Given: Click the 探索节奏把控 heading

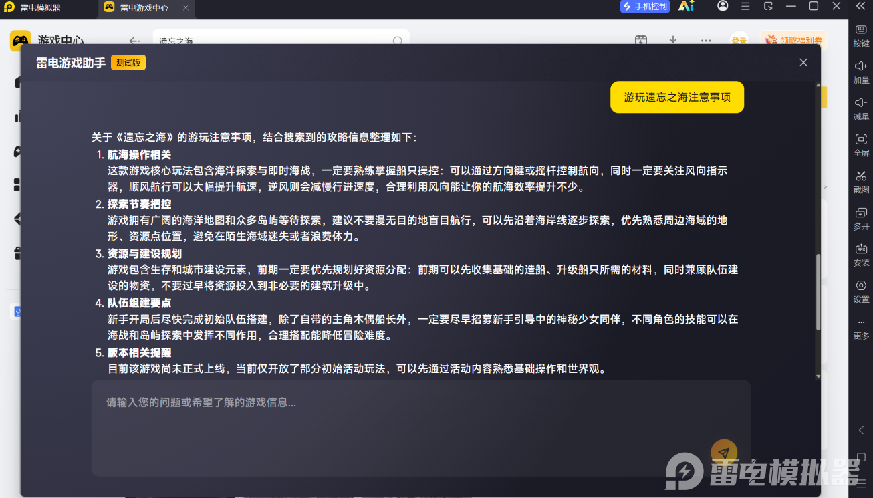Looking at the screenshot, I should pyautogui.click(x=140, y=204).
